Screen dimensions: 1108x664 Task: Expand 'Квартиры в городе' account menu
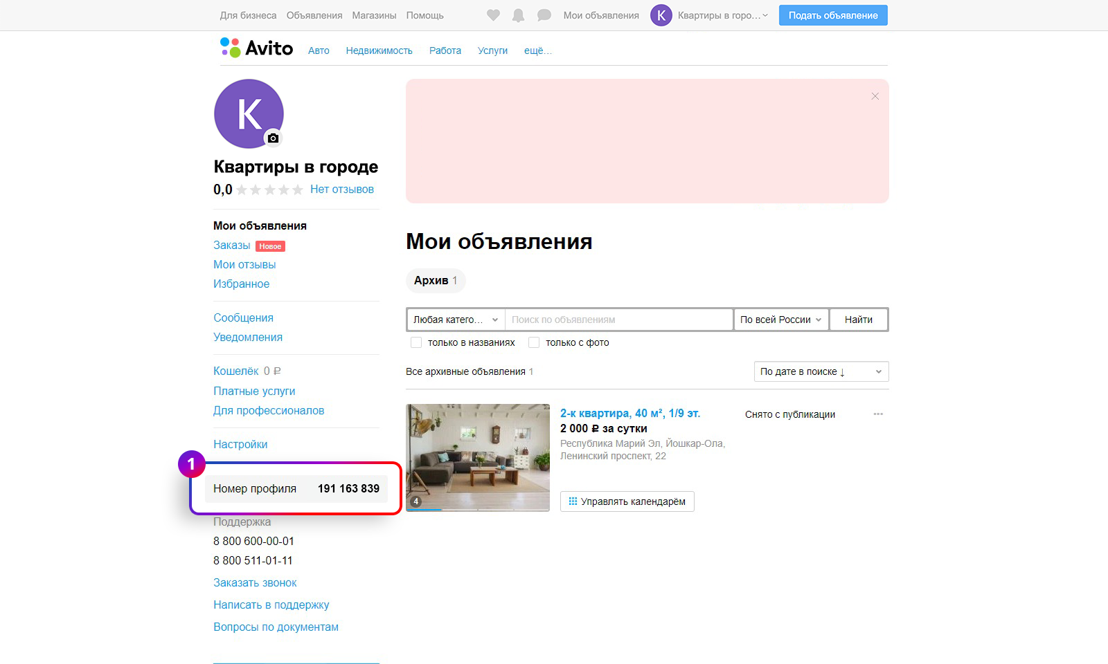click(723, 15)
